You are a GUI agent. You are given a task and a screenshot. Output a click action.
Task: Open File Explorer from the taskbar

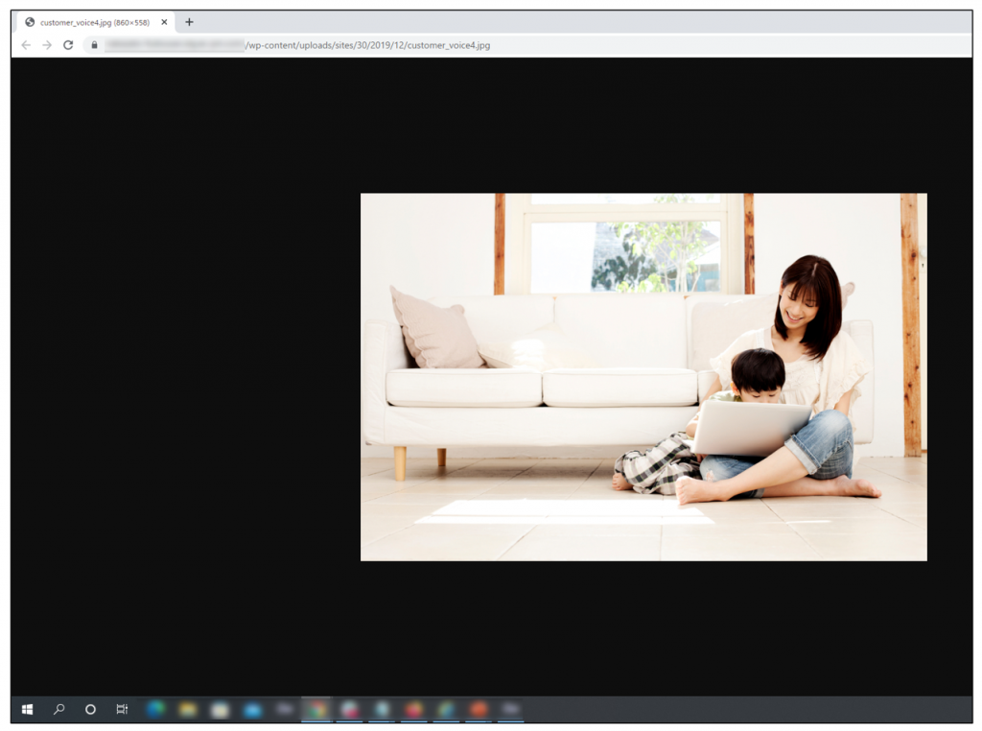click(188, 710)
